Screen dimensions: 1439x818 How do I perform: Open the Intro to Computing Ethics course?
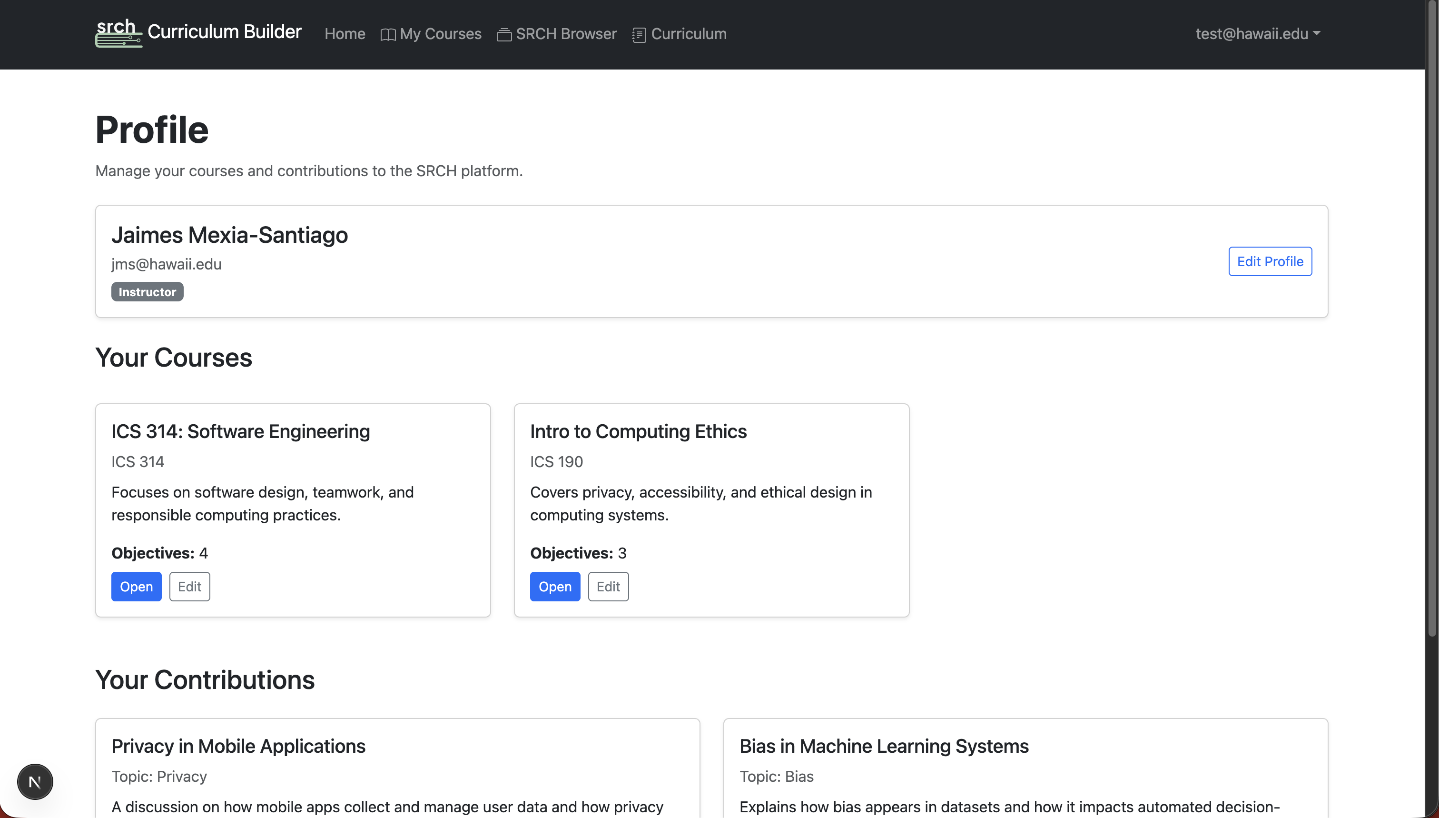555,587
